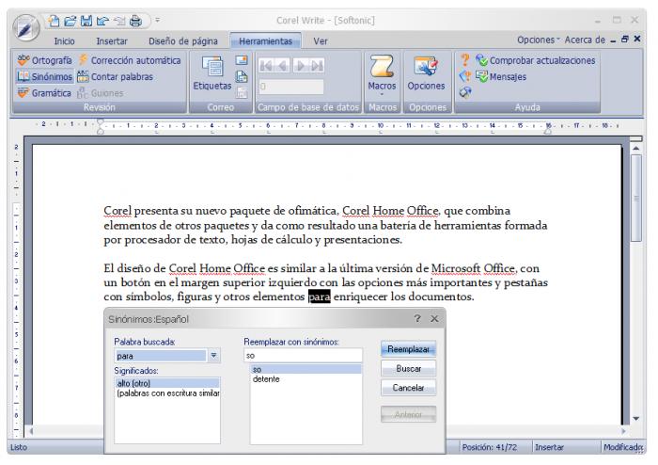Expand the quick access toolbar customize arrow

pos(158,20)
